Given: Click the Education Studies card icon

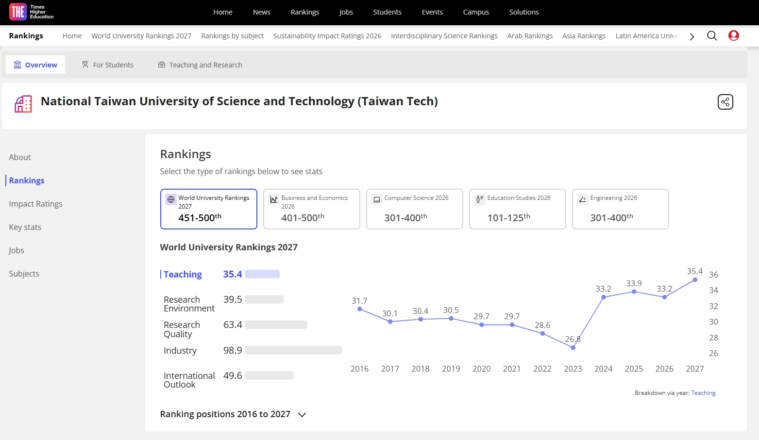Looking at the screenshot, I should pos(480,199).
